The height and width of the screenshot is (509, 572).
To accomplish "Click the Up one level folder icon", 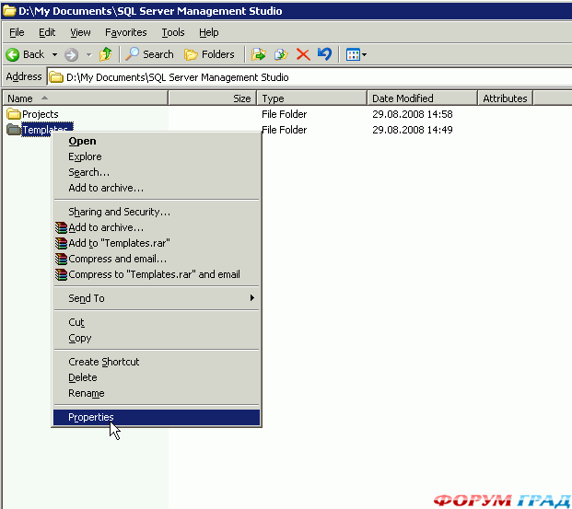I will 105,54.
